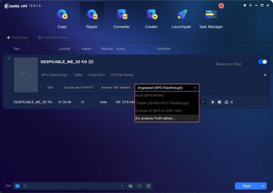The image size is (273, 193).
Task: Click the links value in title row
Action: coord(103,102)
